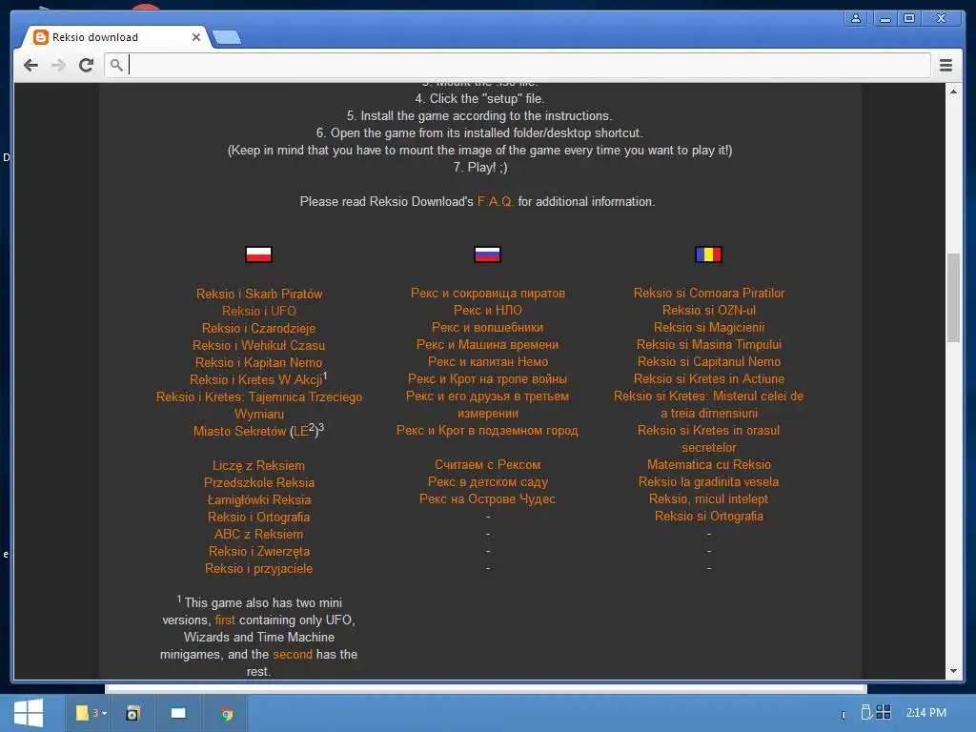Open Reksio i Zwierzęta link
This screenshot has height=732, width=976.
point(259,552)
